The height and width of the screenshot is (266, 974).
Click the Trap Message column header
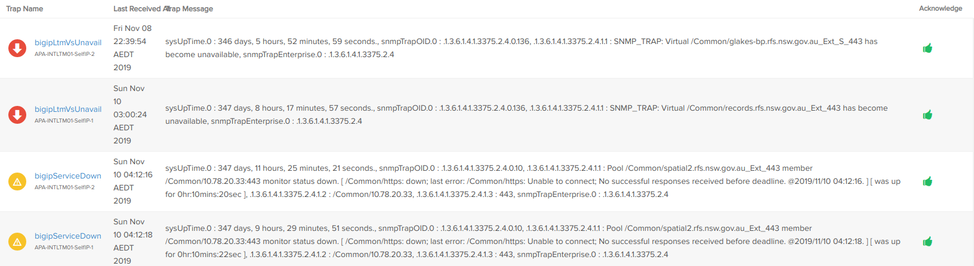point(191,9)
